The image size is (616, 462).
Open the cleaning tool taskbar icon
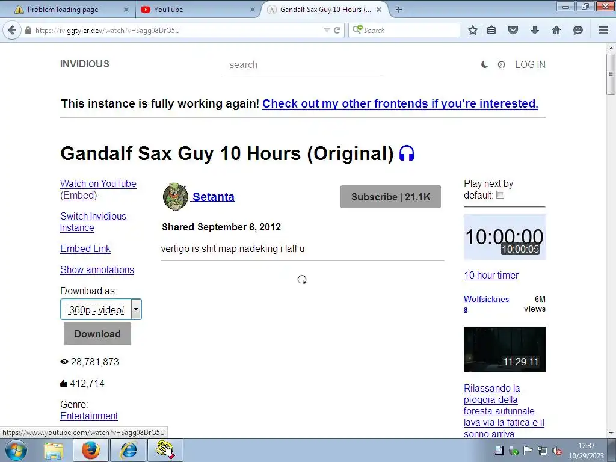pos(165,450)
